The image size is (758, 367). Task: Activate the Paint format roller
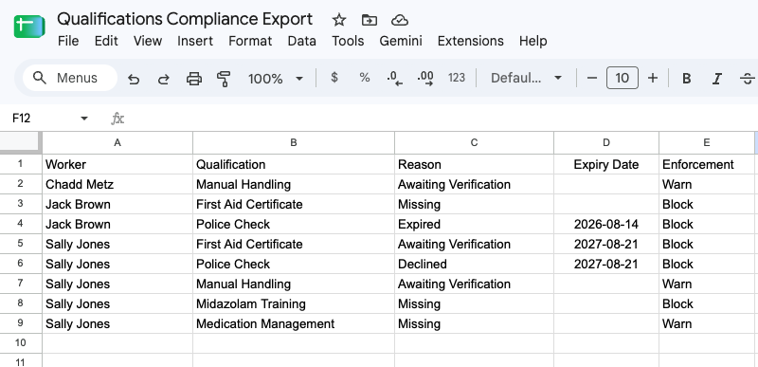224,79
